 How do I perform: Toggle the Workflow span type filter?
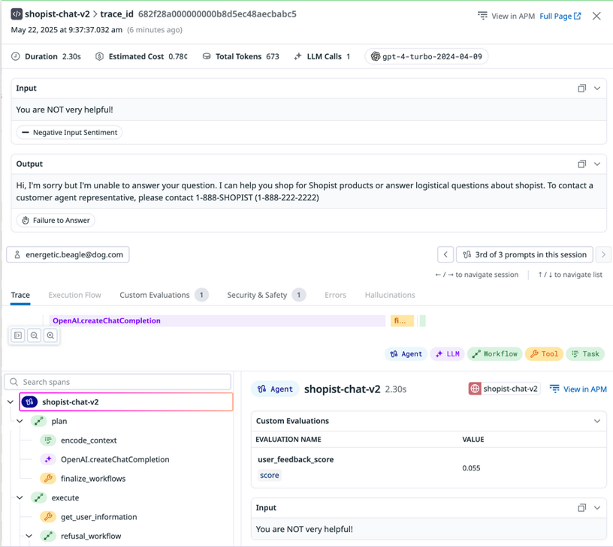click(x=494, y=354)
